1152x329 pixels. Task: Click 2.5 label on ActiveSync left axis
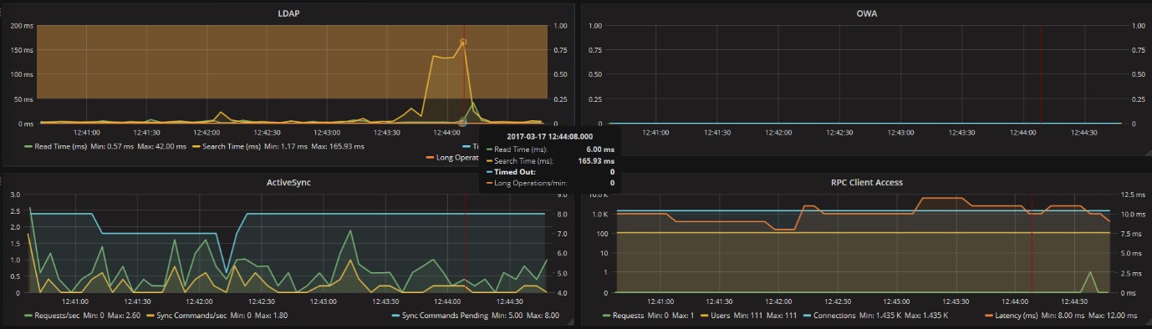(14, 211)
